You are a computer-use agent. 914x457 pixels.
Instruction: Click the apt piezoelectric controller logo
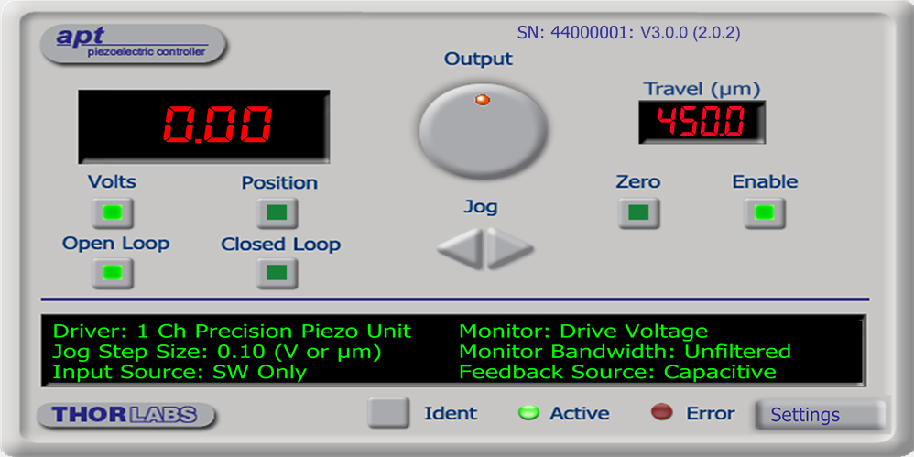click(133, 44)
